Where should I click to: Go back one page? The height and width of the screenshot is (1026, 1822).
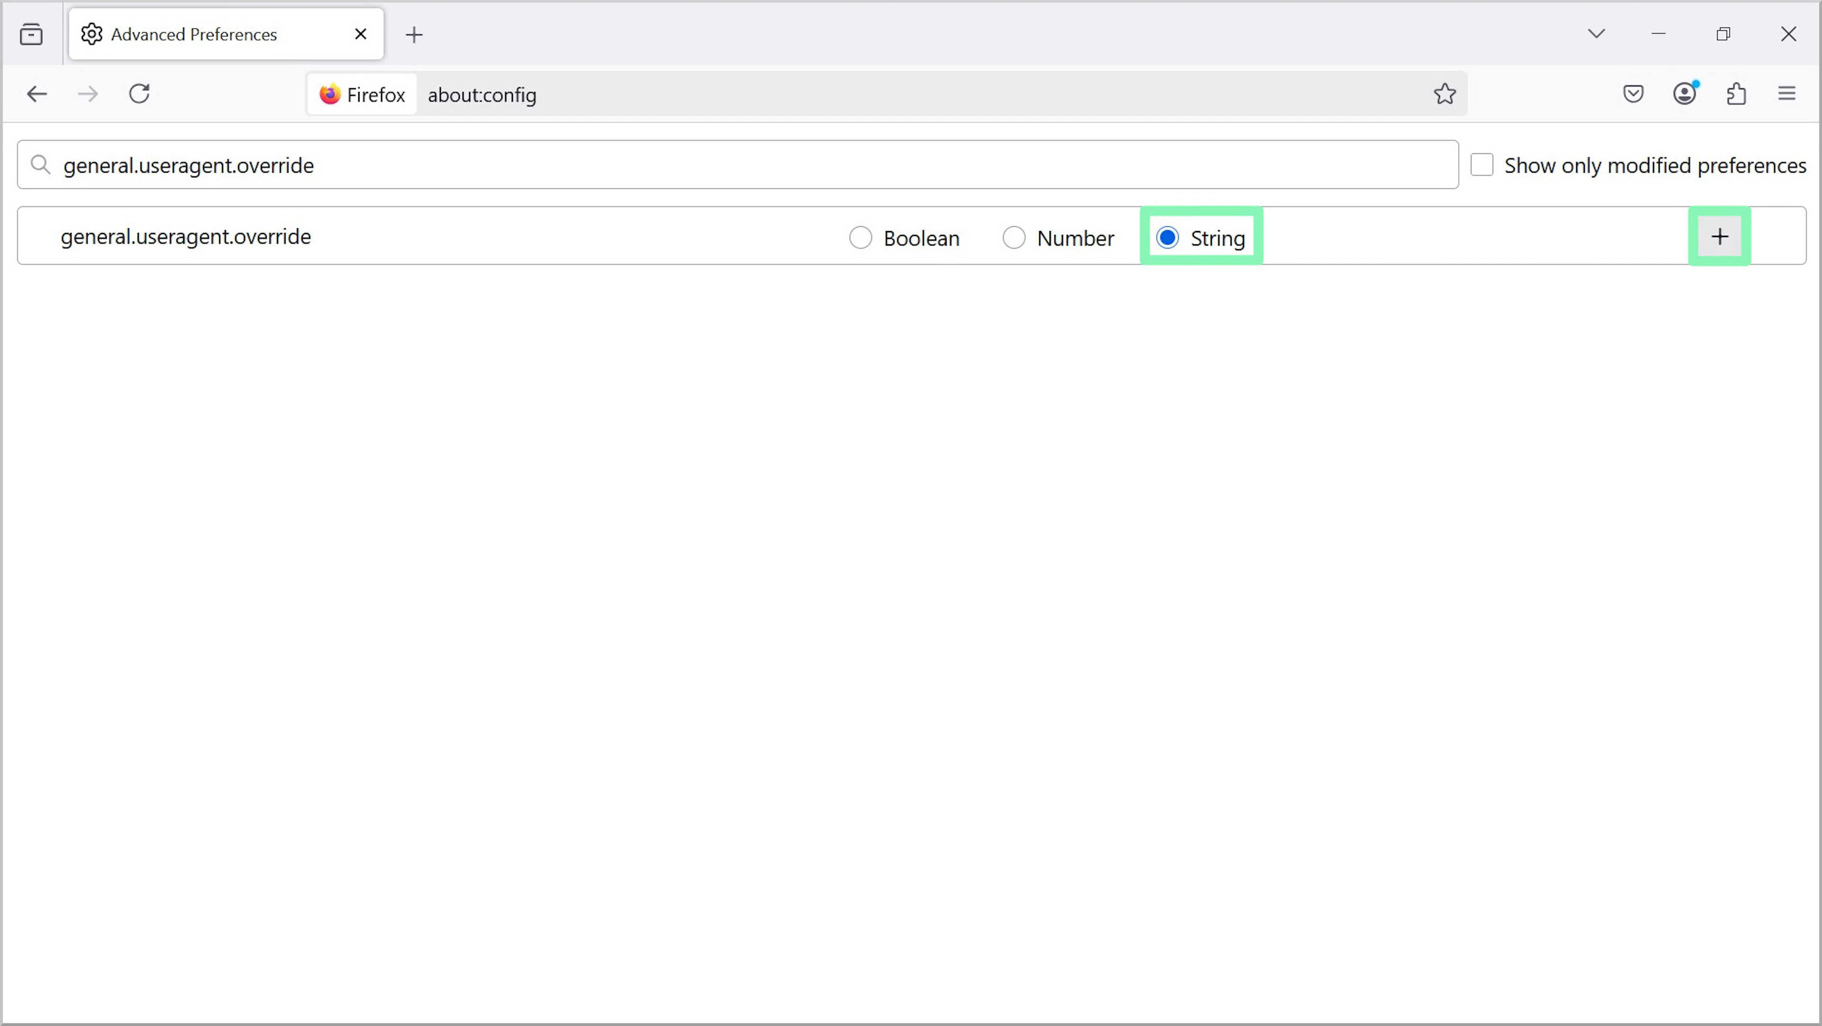37,94
